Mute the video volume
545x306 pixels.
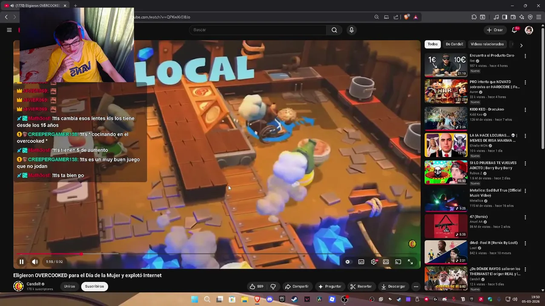click(35, 262)
